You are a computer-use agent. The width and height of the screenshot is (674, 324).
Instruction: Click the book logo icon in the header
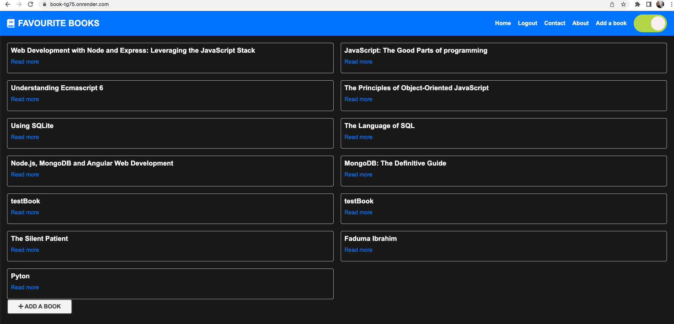[11, 23]
